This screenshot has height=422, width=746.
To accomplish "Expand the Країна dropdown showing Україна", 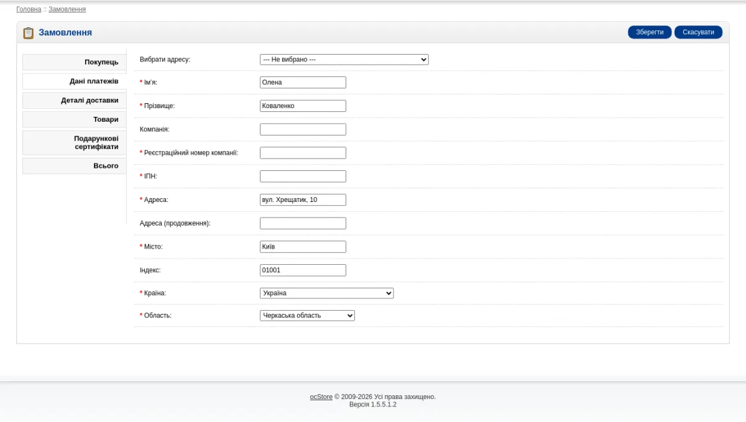I will pyautogui.click(x=326, y=293).
